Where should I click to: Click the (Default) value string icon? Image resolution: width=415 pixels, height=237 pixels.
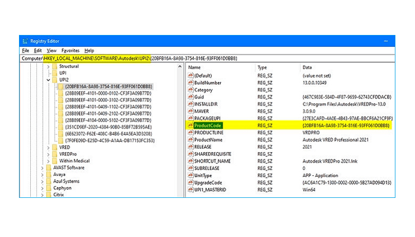coord(190,75)
